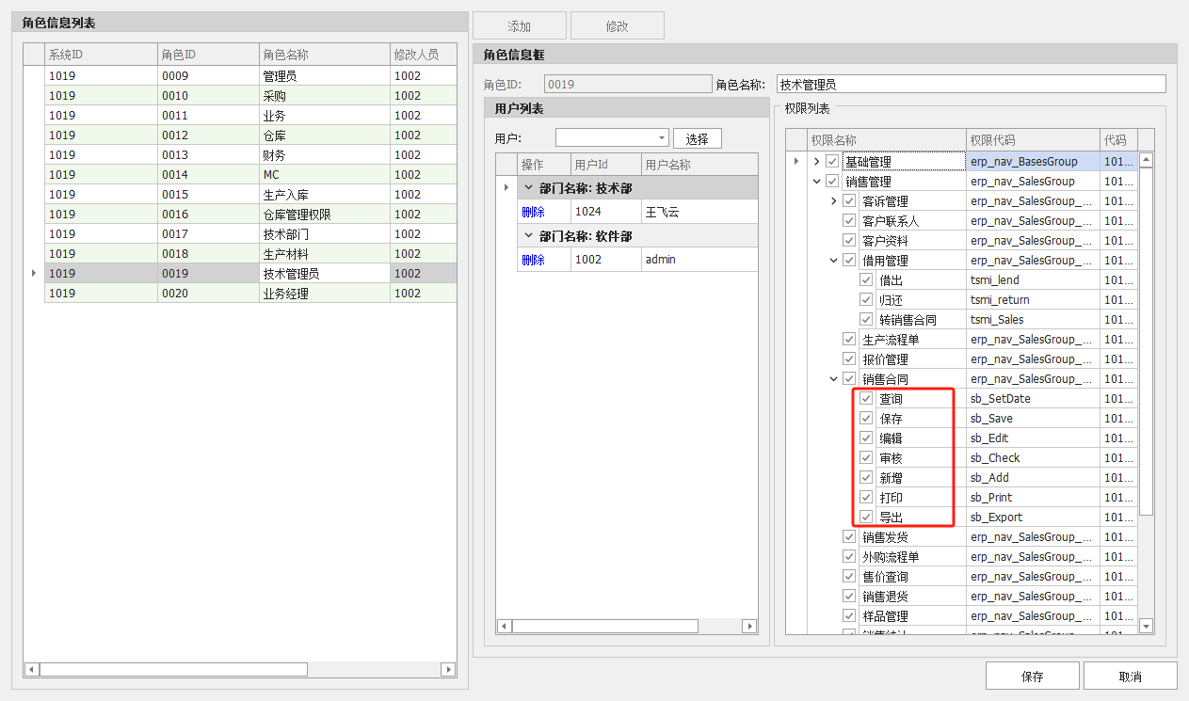Uncheck the 客户联系人 checkbox
1189x701 pixels.
[849, 221]
